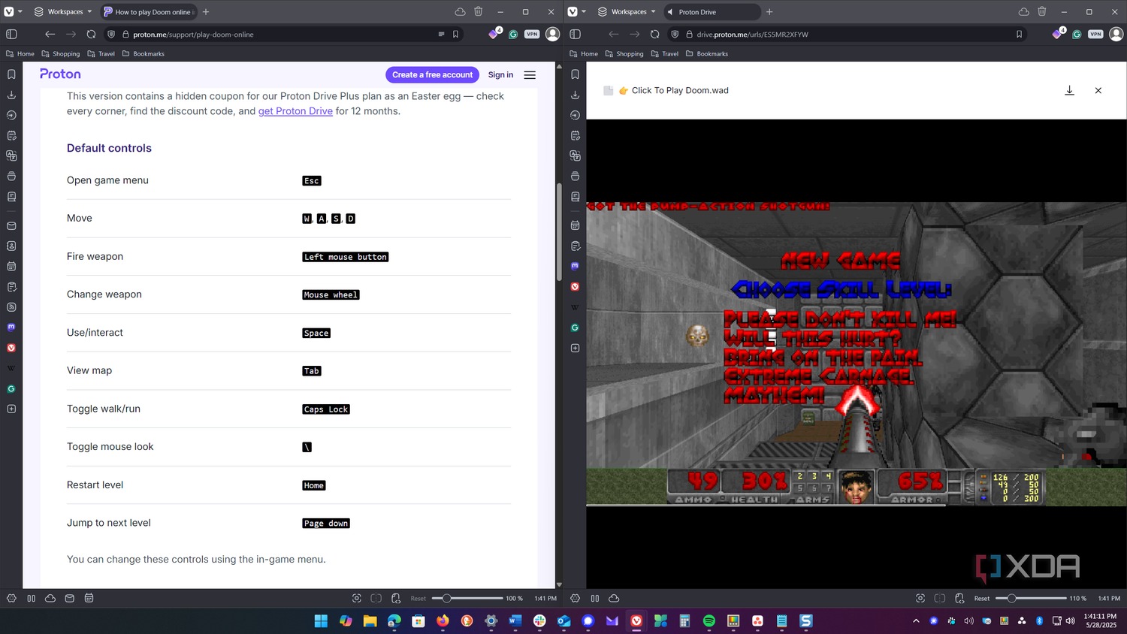Toggle VPN in the right window toolbar
The height and width of the screenshot is (634, 1127).
pyautogui.click(x=1095, y=34)
